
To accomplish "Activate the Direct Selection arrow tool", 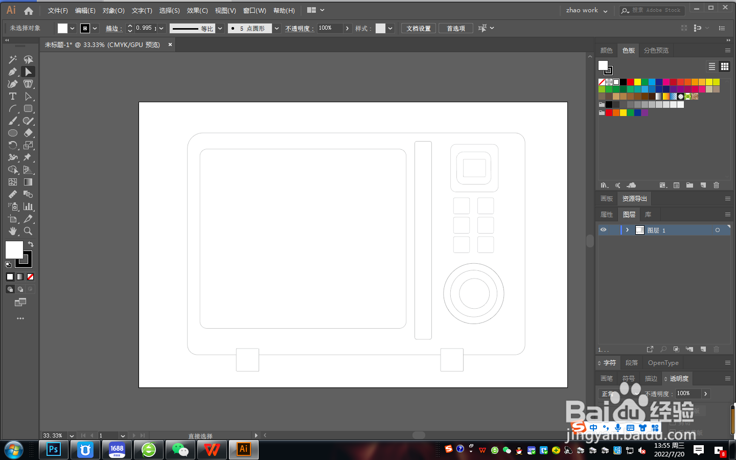I will tap(28, 72).
